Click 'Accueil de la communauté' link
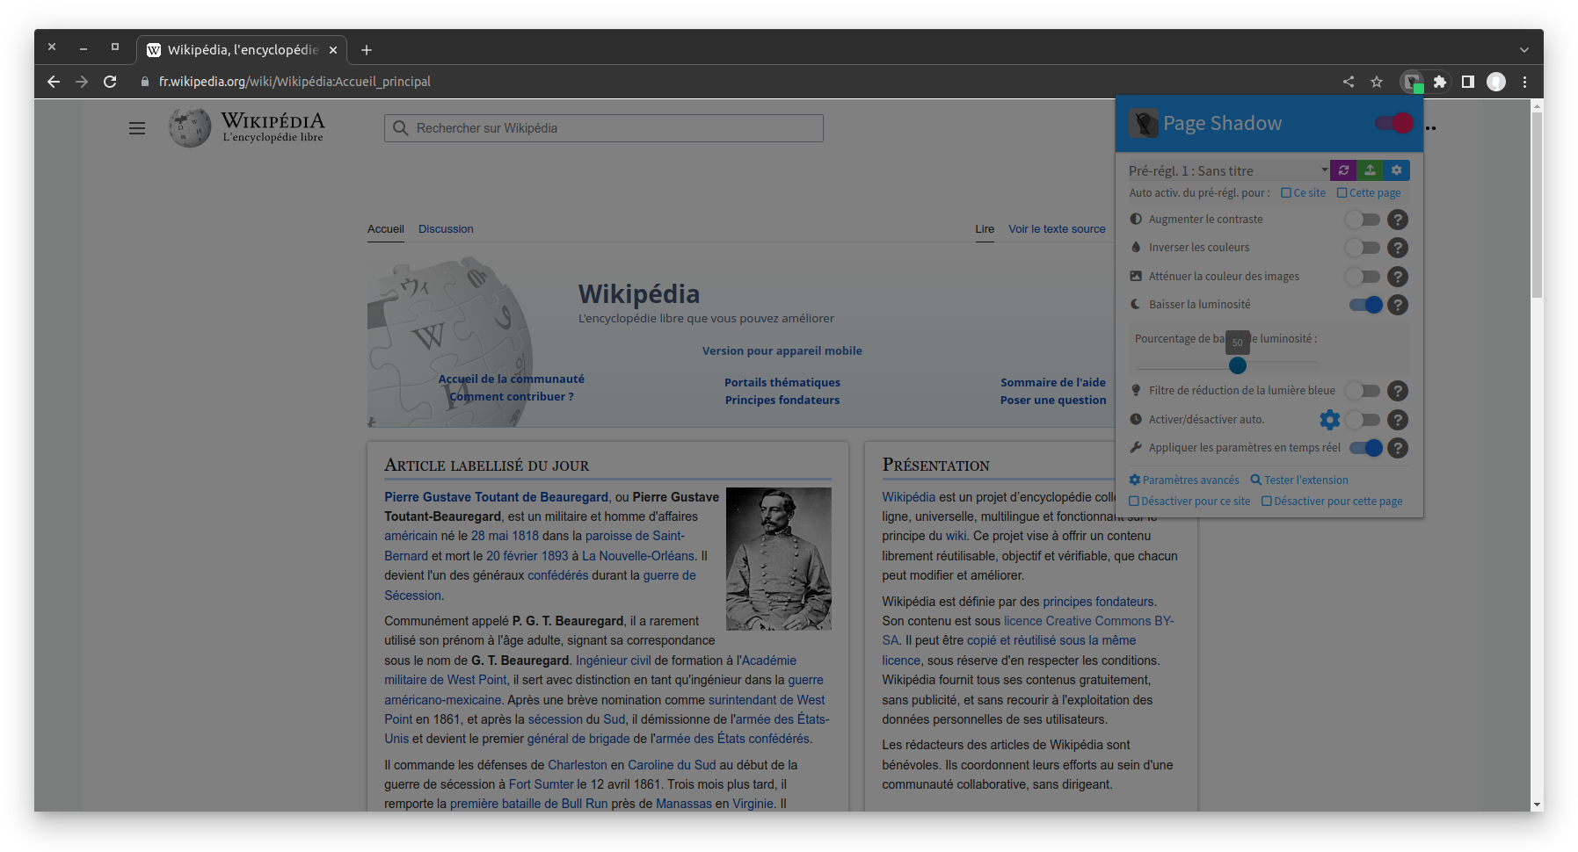This screenshot has width=1578, height=852. [512, 379]
